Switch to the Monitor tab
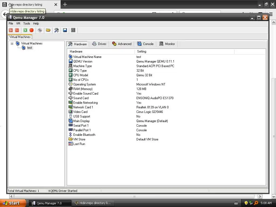This screenshot has width=276, height=207. click(x=167, y=44)
